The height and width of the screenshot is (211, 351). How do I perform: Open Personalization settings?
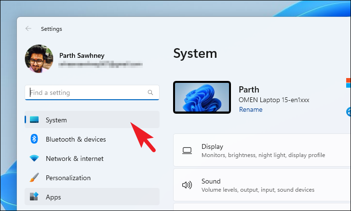92,178
